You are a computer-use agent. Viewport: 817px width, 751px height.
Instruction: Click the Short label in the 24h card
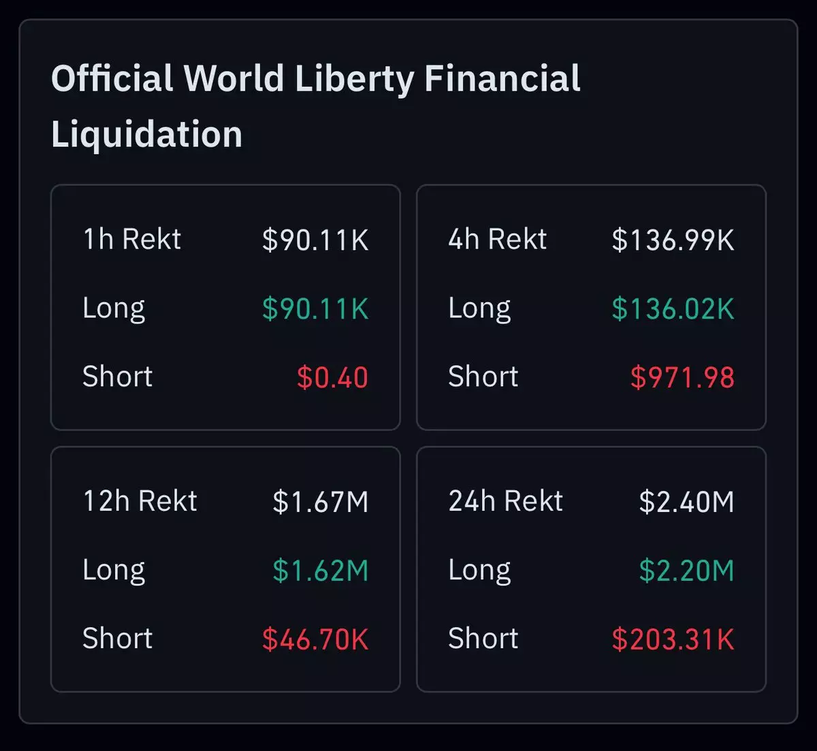click(483, 639)
